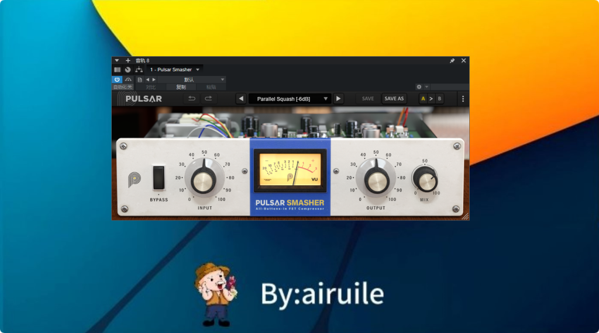Click the OUTPUT knob
This screenshot has width=599, height=333.
pos(376,180)
